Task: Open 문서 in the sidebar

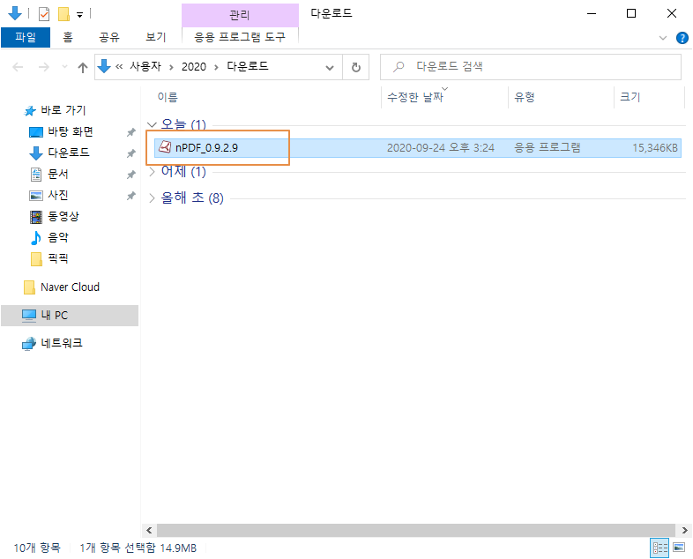Action: 49,174
